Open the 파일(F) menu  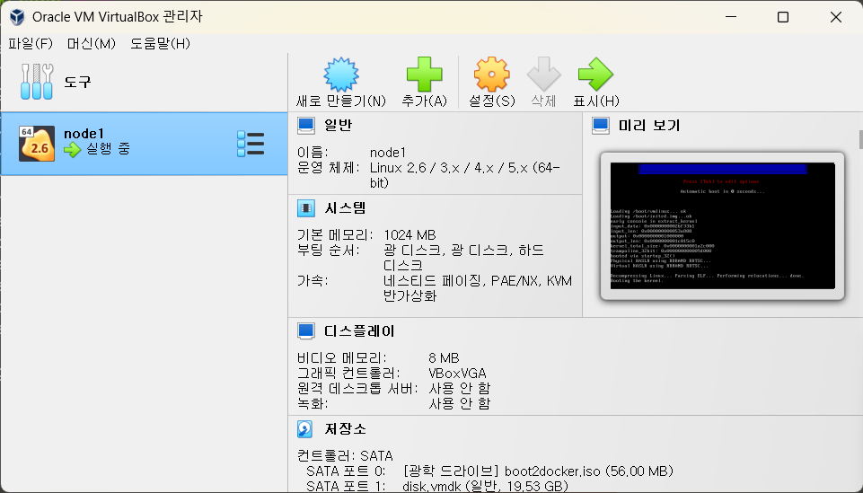tap(31, 43)
